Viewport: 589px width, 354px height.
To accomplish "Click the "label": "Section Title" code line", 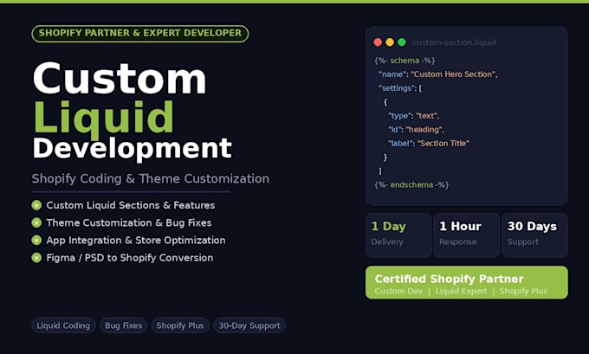I will point(429,144).
